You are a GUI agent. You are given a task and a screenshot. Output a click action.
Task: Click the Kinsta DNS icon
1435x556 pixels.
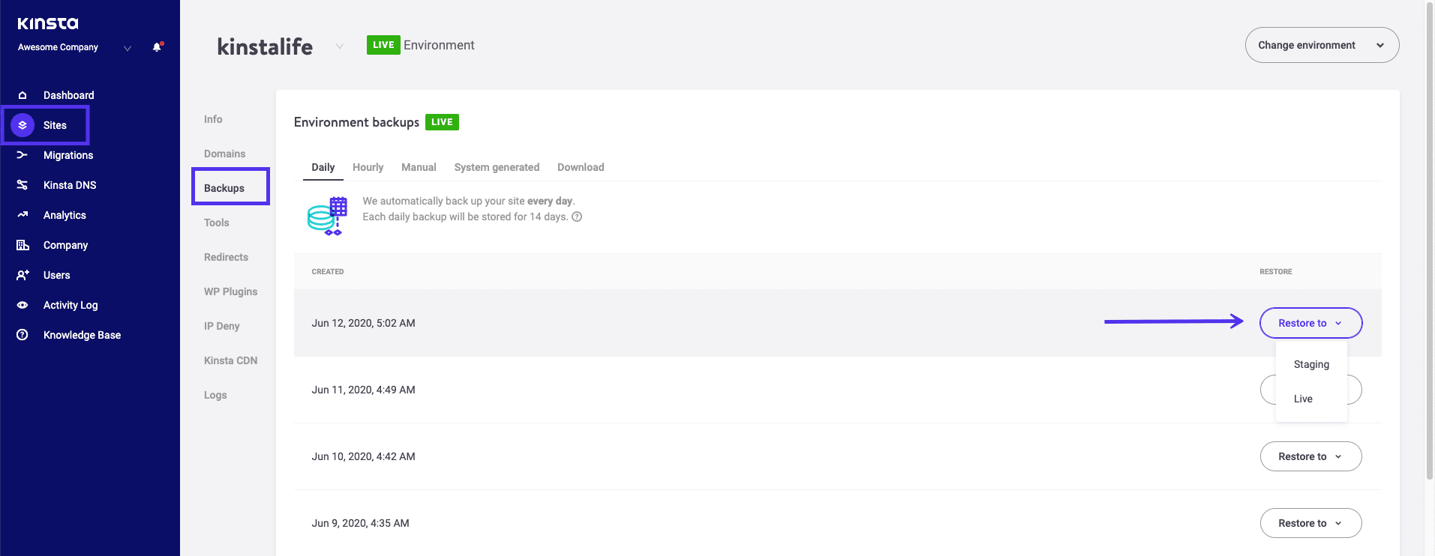23,185
